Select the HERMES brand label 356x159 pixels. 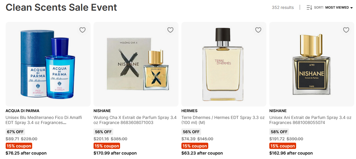coord(189,111)
